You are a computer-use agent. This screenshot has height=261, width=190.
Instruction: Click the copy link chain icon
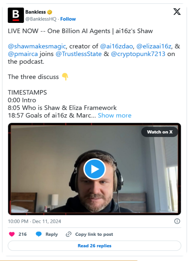click(69, 234)
